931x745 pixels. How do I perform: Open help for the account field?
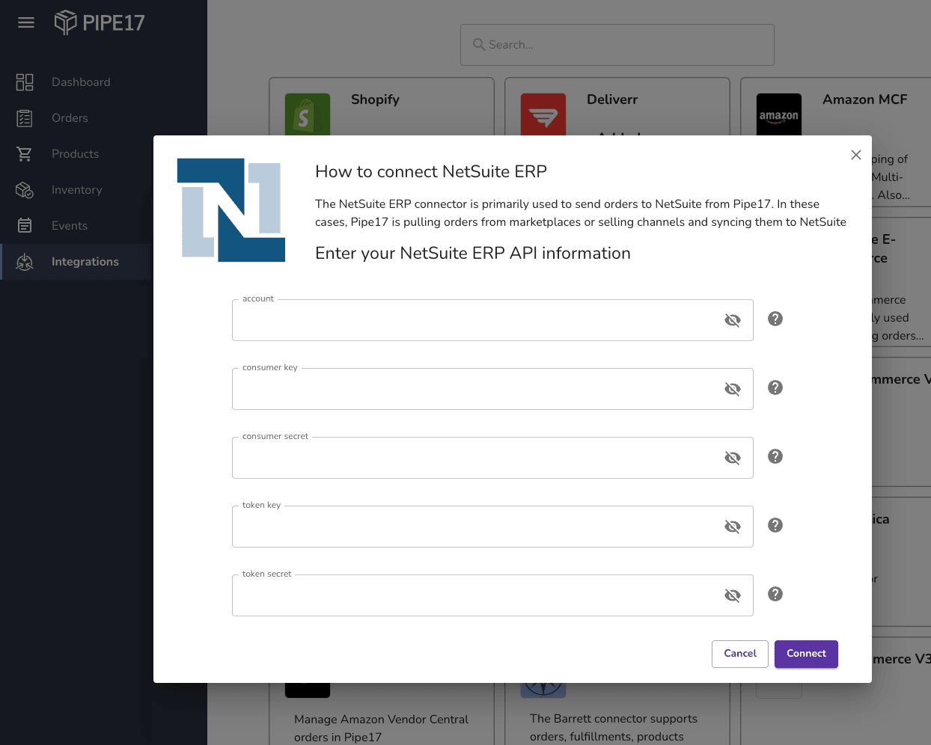point(775,319)
